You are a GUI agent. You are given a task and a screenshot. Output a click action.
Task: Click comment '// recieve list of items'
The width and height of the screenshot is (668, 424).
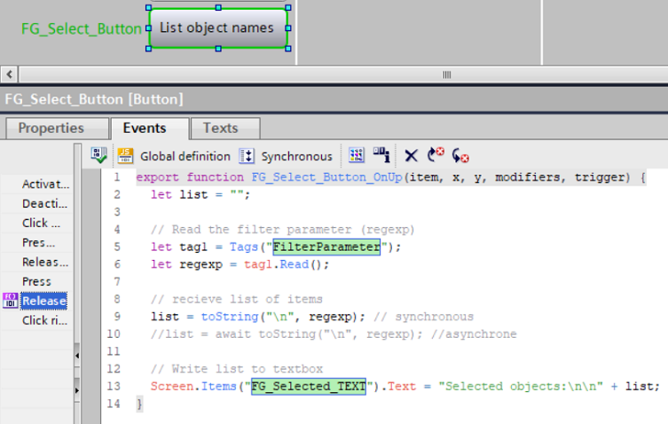(x=237, y=299)
